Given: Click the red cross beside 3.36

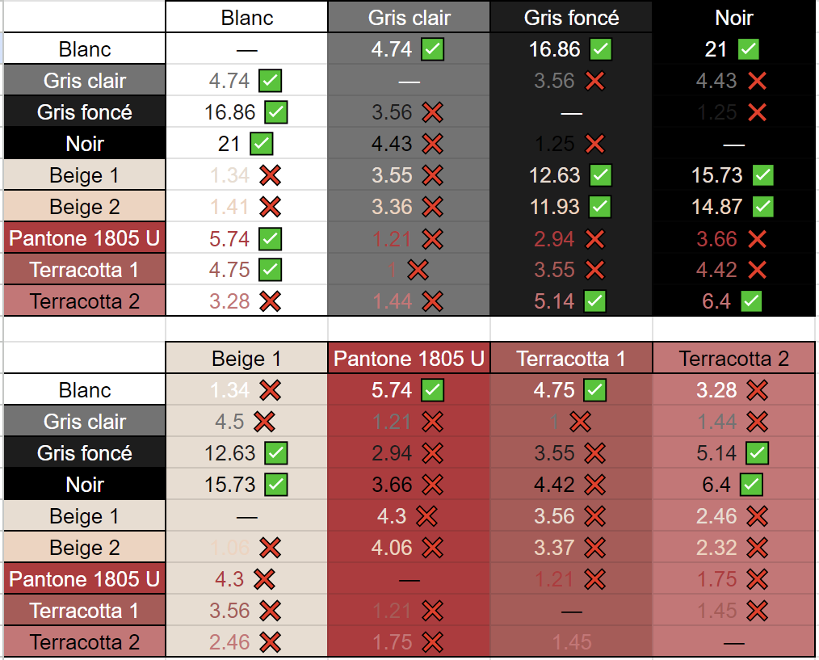Looking at the screenshot, I should 433,207.
